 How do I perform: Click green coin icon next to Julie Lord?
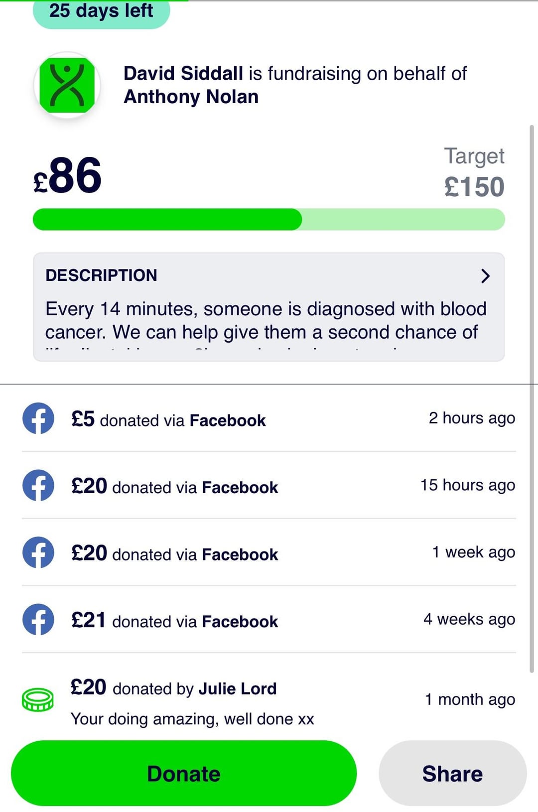coord(38,699)
